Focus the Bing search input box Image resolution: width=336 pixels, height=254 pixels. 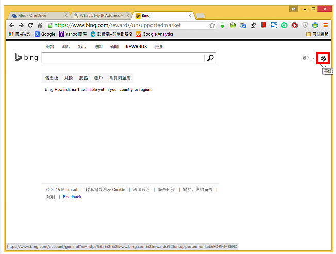pos(123,58)
